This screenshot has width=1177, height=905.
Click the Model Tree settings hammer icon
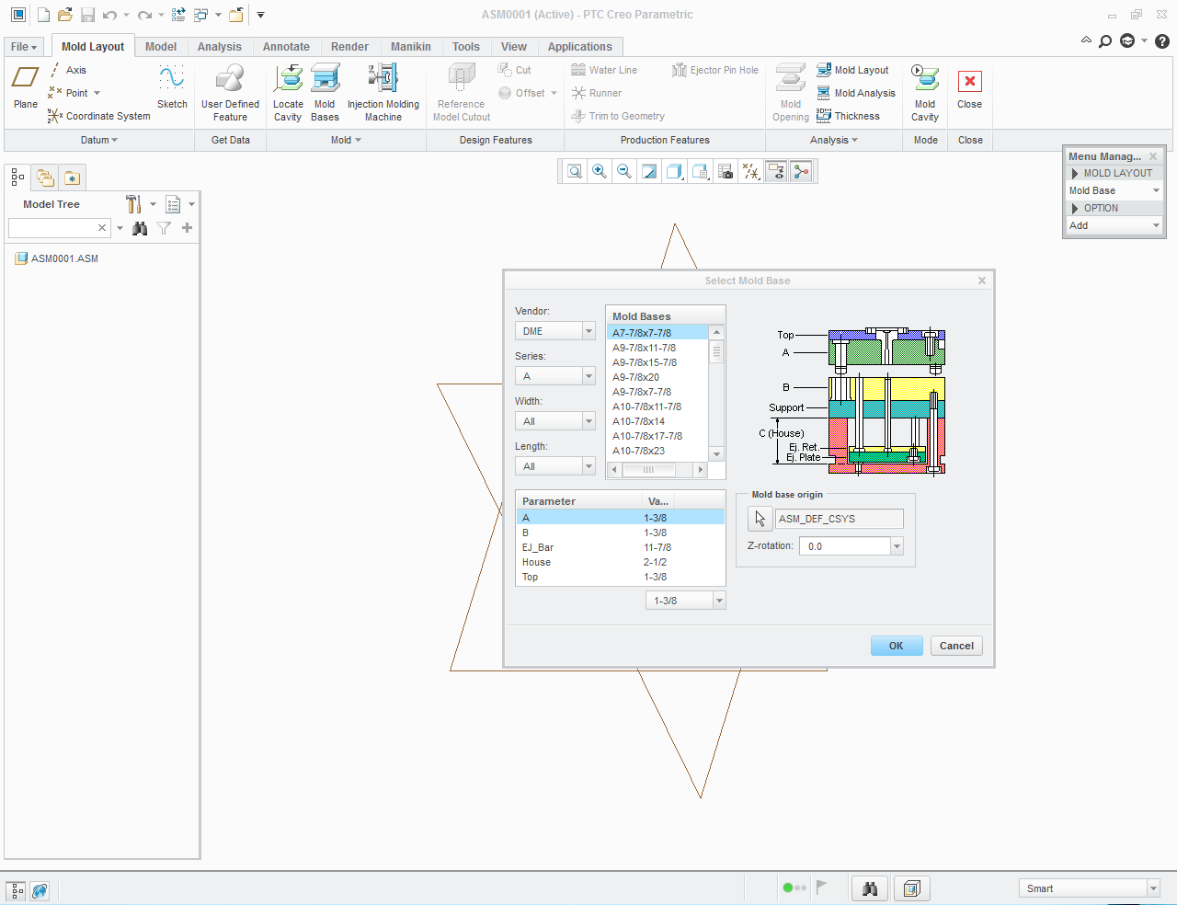pos(133,204)
